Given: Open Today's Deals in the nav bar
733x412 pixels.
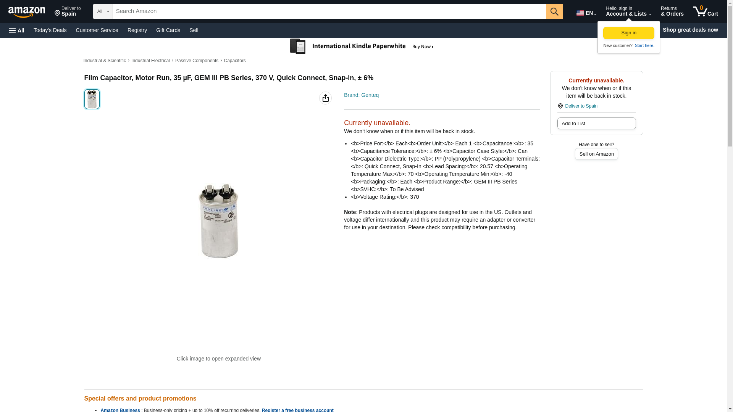Looking at the screenshot, I should [x=50, y=30].
